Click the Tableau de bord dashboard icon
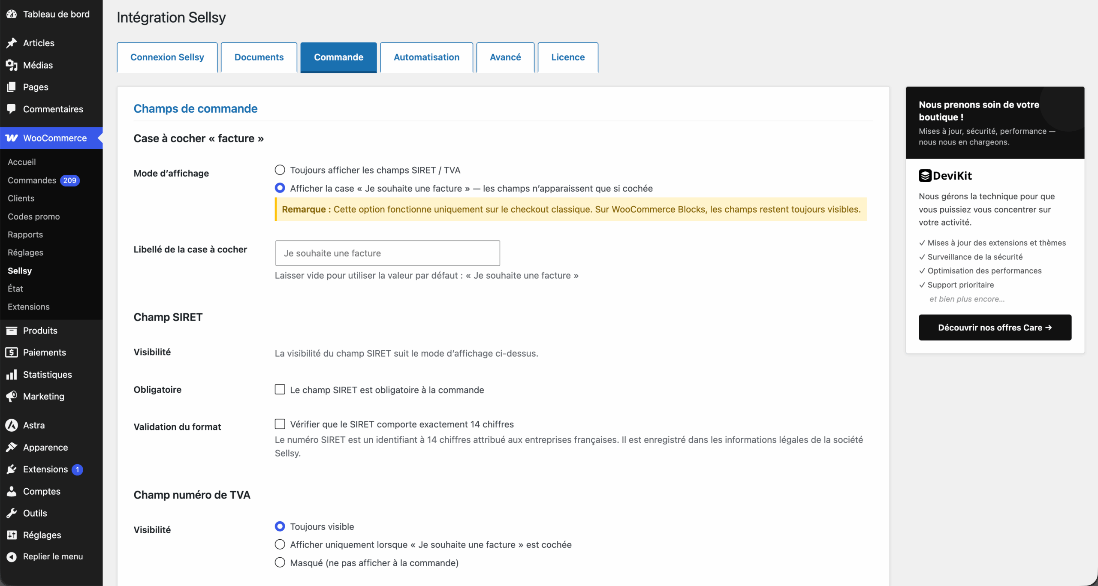The height and width of the screenshot is (586, 1098). (12, 14)
